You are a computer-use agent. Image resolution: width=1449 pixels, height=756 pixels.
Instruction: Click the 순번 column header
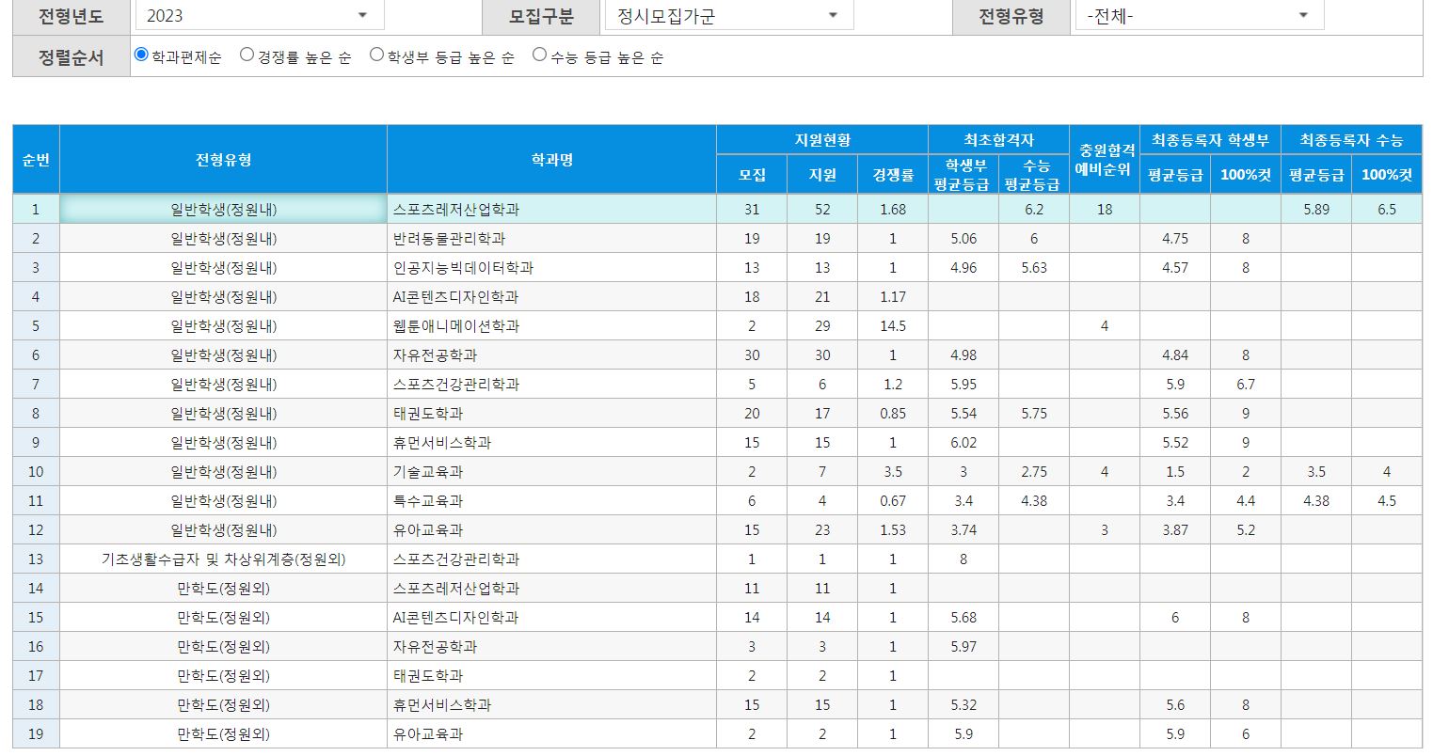(36, 159)
